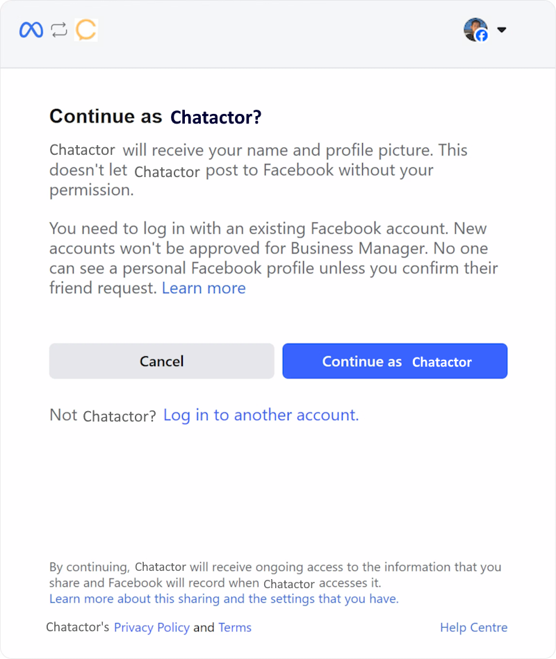
Task: Expand the account dropdown arrow
Action: (x=502, y=30)
